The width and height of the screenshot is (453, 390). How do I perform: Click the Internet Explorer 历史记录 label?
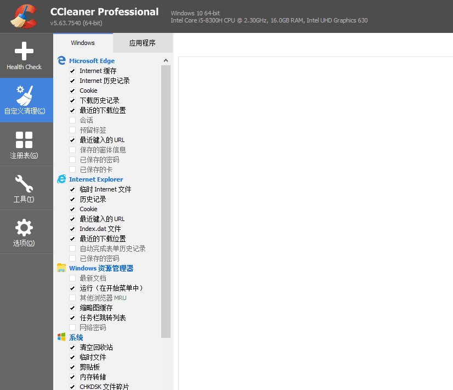(93, 199)
